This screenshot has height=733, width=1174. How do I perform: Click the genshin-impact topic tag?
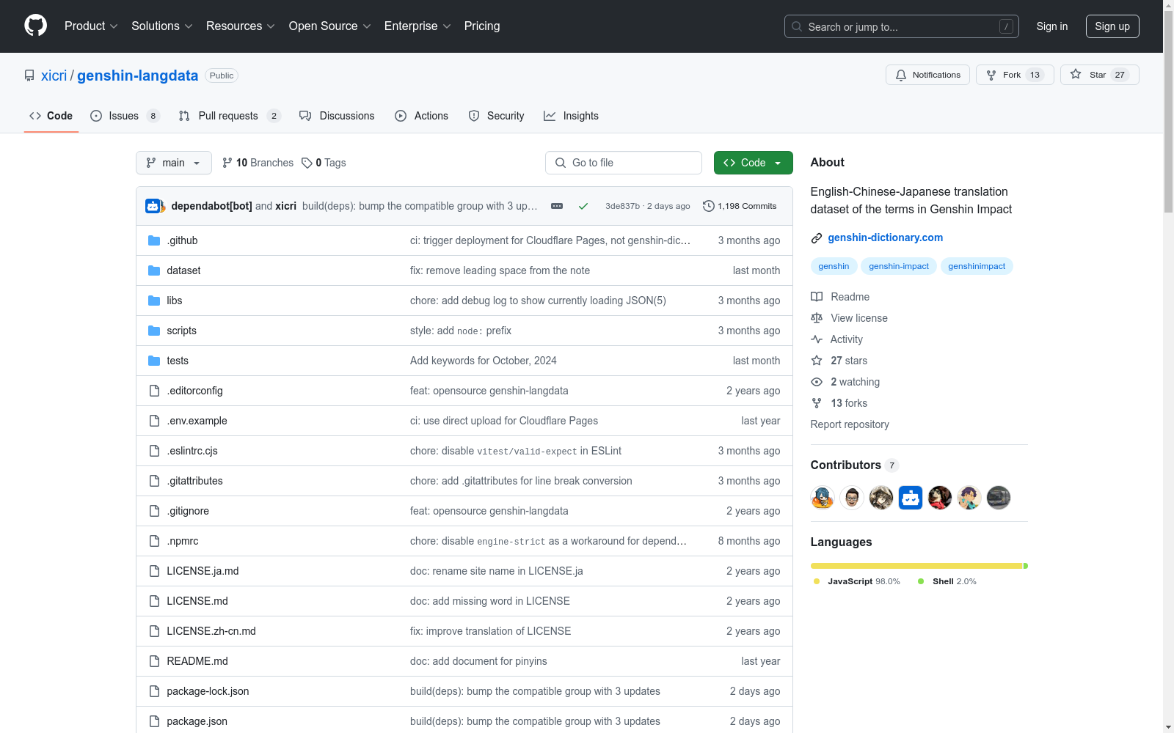tap(899, 266)
